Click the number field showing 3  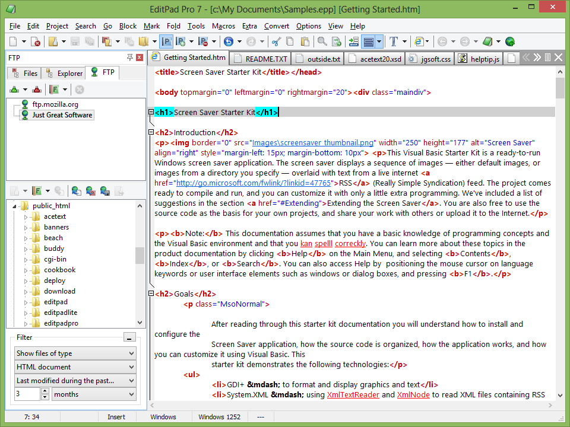(27, 394)
